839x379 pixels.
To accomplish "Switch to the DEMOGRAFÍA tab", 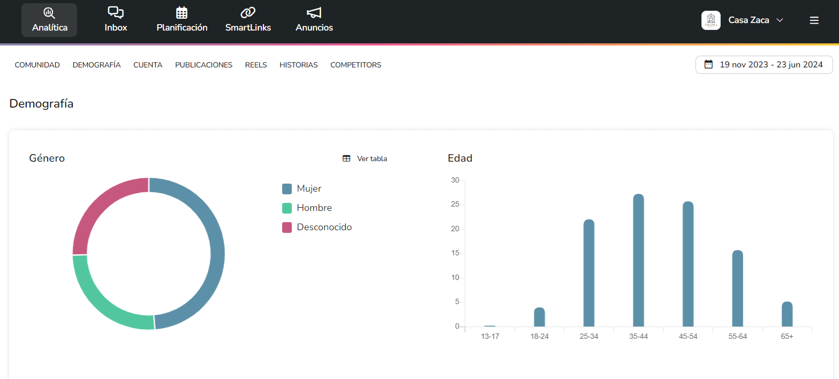I will [97, 65].
